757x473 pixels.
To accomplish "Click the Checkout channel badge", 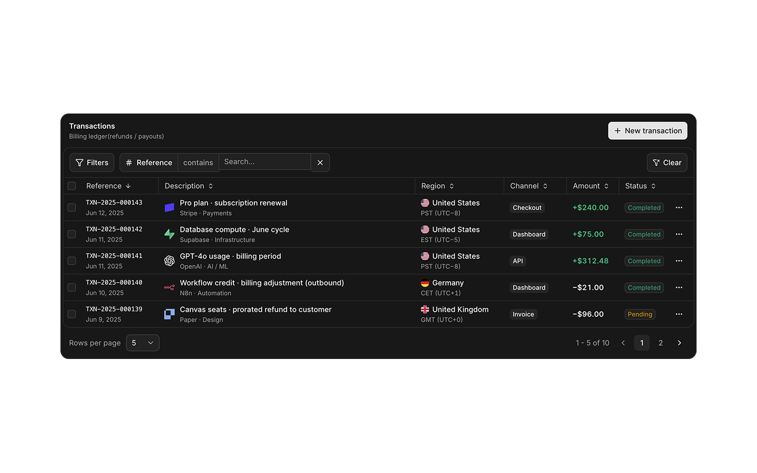I will coord(527,208).
